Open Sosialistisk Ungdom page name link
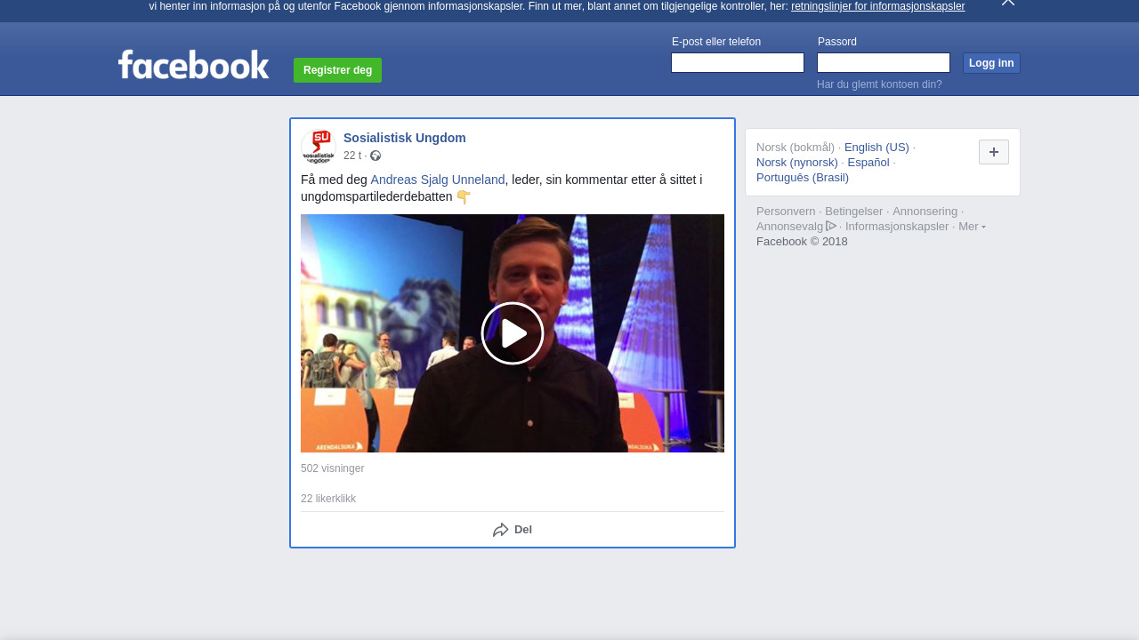1139x640 pixels. [405, 138]
